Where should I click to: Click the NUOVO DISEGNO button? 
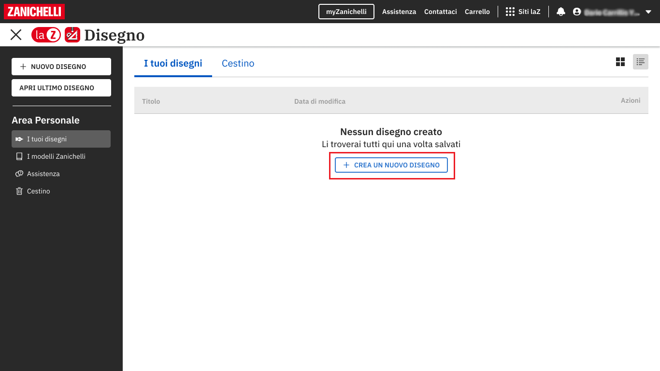[x=61, y=67]
